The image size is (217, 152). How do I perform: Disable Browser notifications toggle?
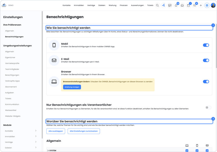click(206, 82)
